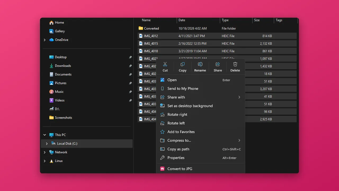Click the 1,432 KB size cell

coord(266,66)
